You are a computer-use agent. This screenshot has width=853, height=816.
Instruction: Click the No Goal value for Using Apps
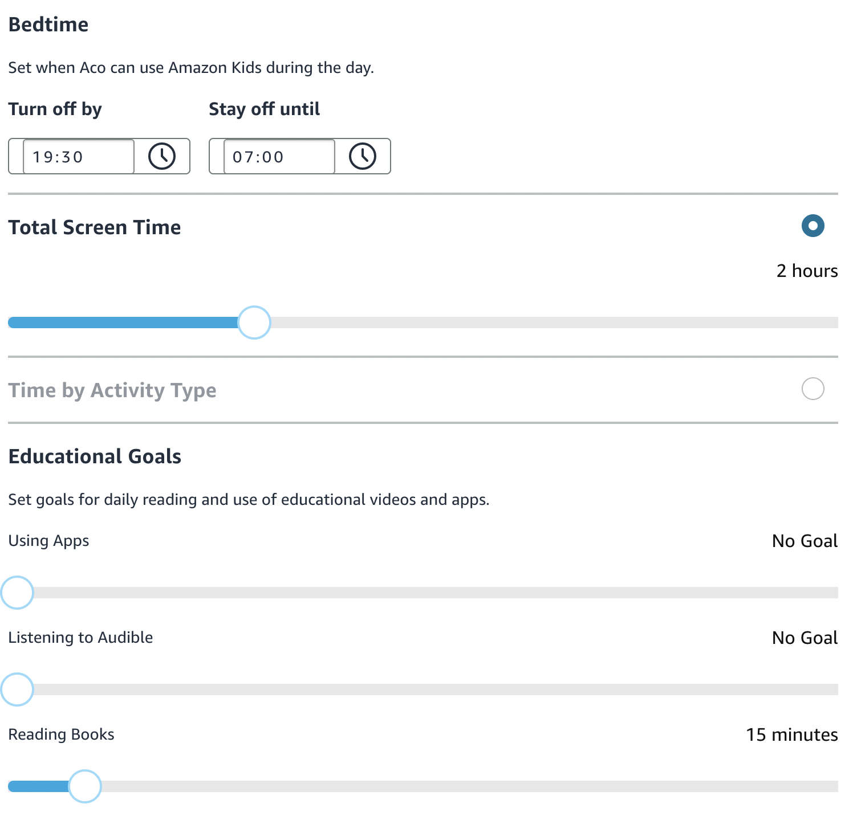pyautogui.click(x=805, y=541)
